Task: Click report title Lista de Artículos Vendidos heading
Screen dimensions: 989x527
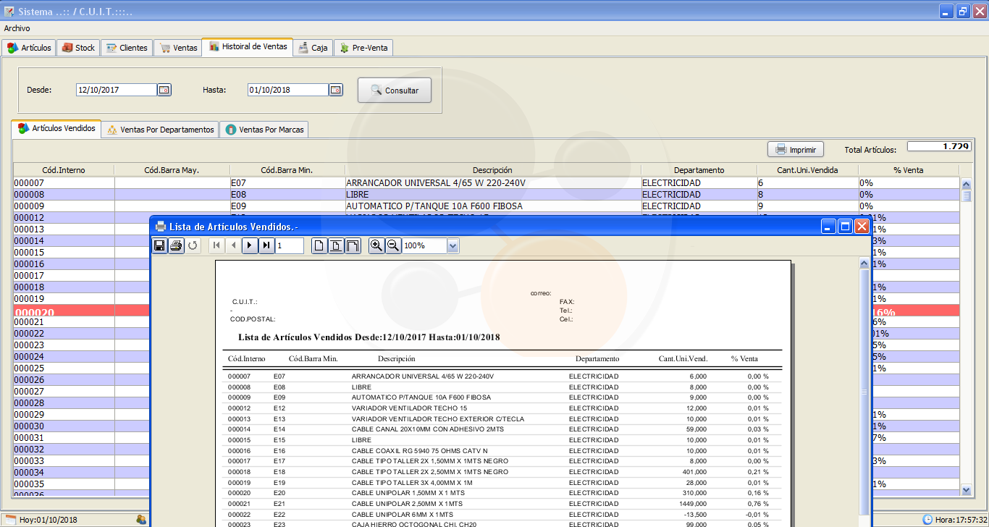Action: [369, 337]
